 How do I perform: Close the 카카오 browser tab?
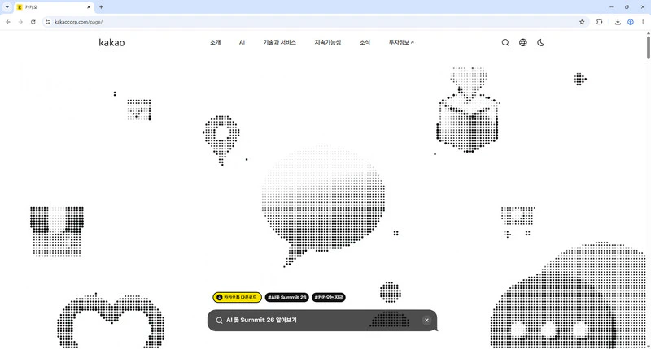pyautogui.click(x=89, y=7)
